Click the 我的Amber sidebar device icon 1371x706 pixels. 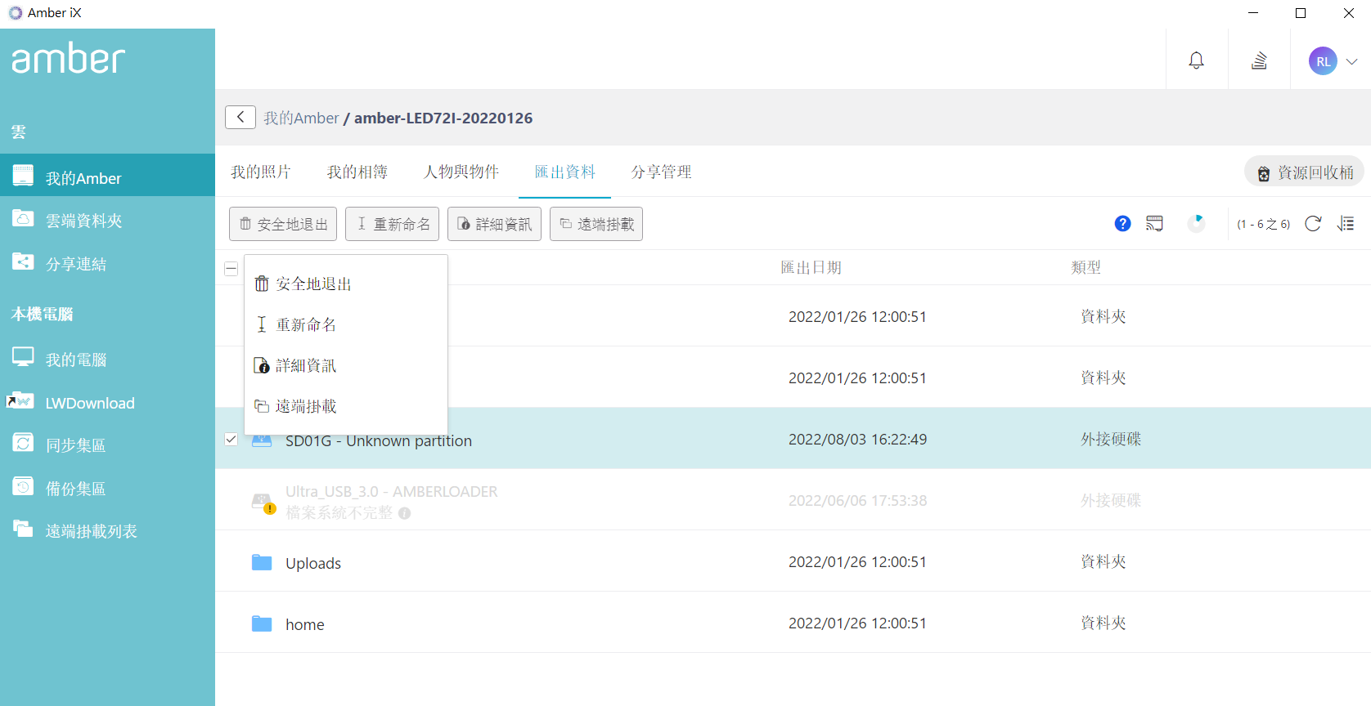23,175
